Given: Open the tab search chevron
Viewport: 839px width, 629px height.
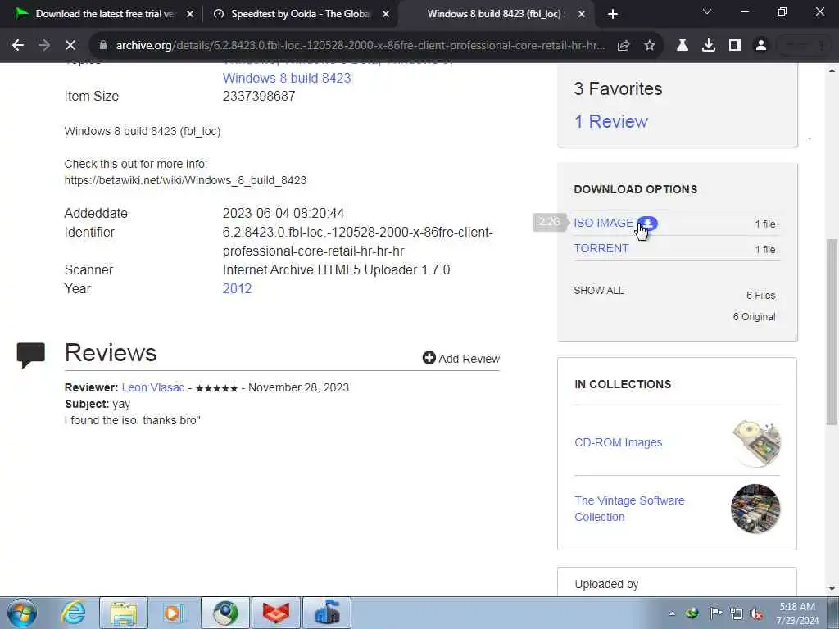Looking at the screenshot, I should coord(707,11).
